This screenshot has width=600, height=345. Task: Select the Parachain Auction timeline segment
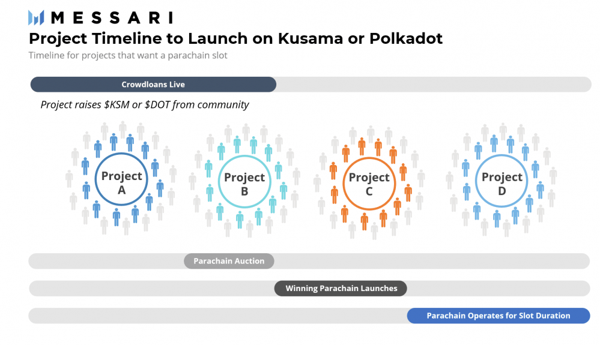pos(229,261)
